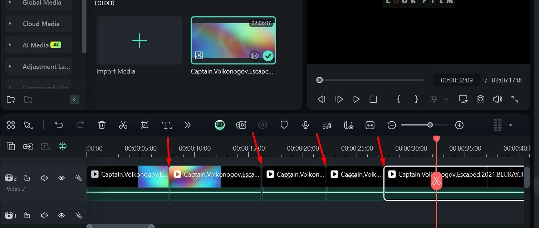
Task: Open the AI Media item
Action: click(39, 45)
